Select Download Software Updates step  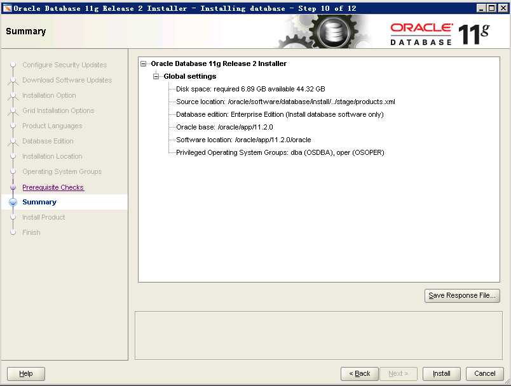pos(67,80)
